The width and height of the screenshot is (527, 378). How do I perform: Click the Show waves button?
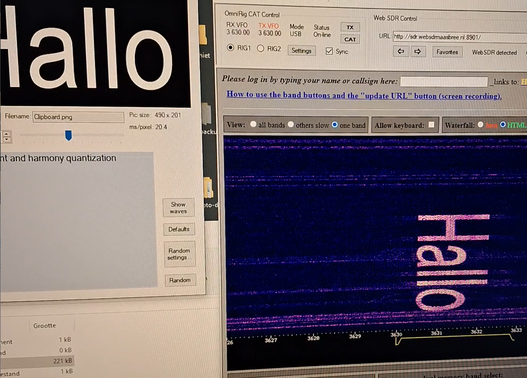coord(178,208)
